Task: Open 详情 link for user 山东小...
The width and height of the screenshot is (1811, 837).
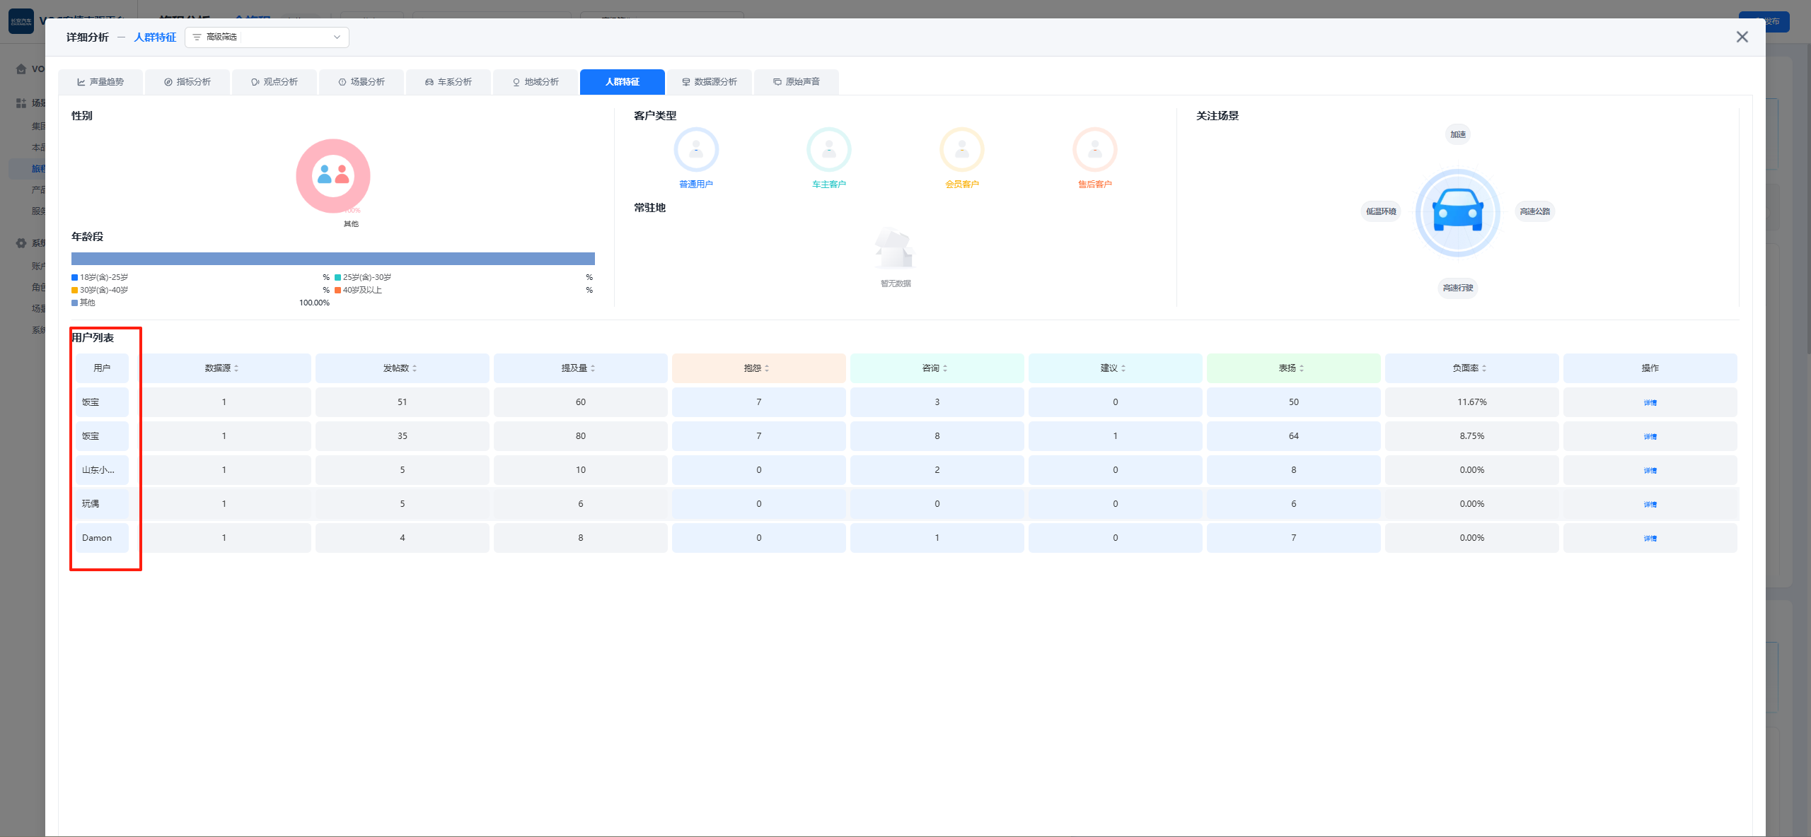Action: pos(1650,471)
